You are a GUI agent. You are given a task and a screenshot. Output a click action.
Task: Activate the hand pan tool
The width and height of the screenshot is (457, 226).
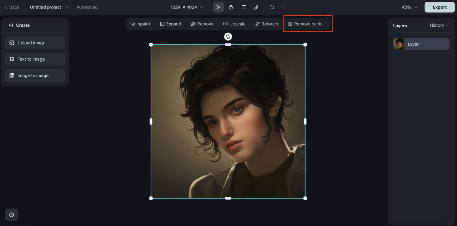tap(231, 7)
